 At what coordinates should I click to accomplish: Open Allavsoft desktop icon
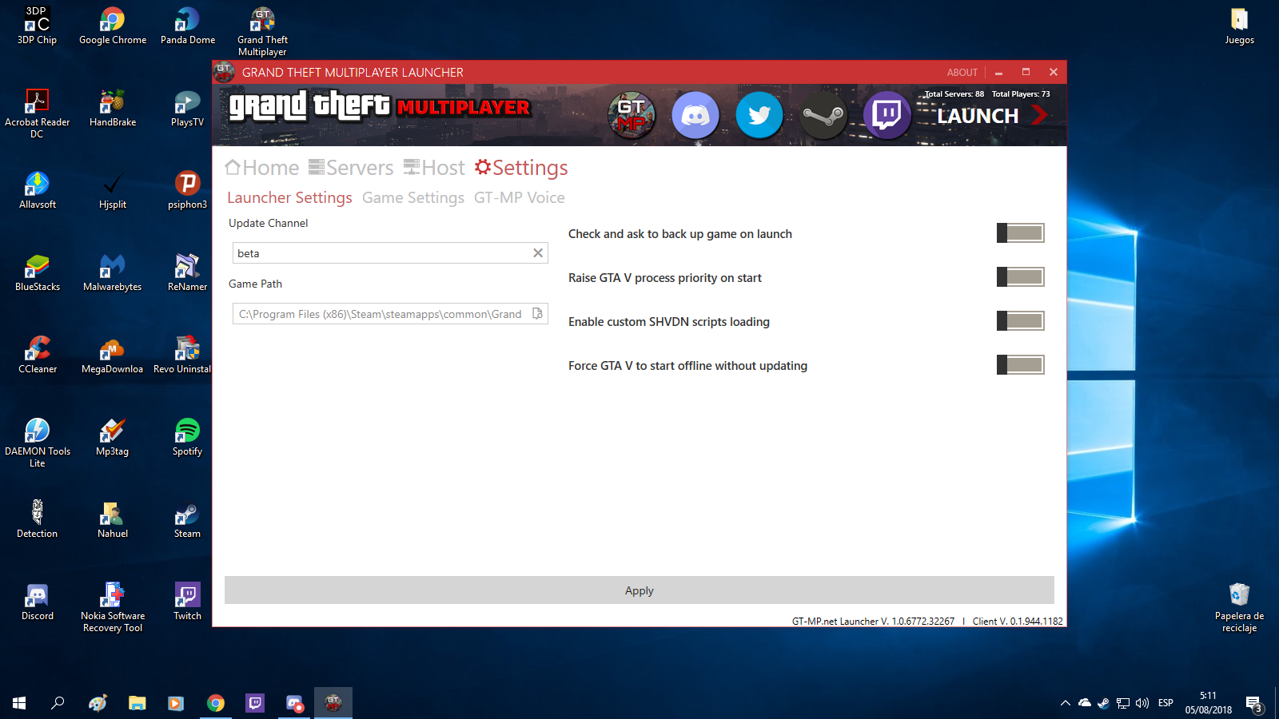point(38,191)
